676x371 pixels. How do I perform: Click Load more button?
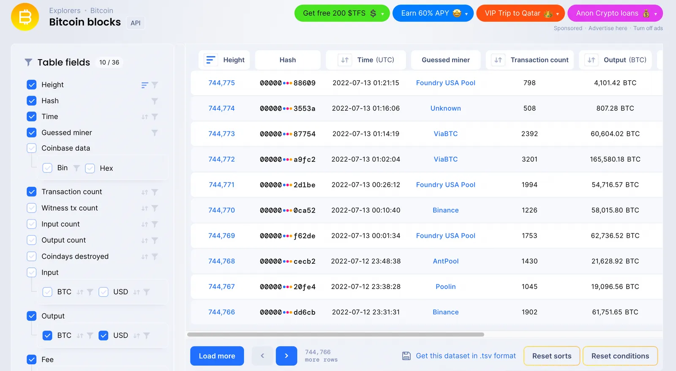click(217, 356)
